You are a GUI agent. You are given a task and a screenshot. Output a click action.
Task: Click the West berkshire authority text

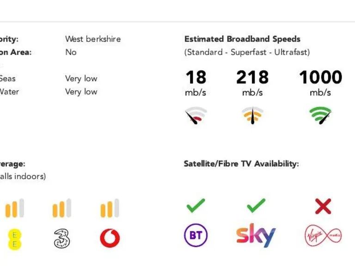coord(93,39)
